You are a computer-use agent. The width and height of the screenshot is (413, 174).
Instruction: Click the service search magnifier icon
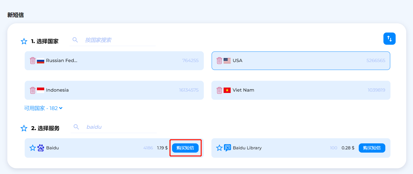pyautogui.click(x=76, y=127)
